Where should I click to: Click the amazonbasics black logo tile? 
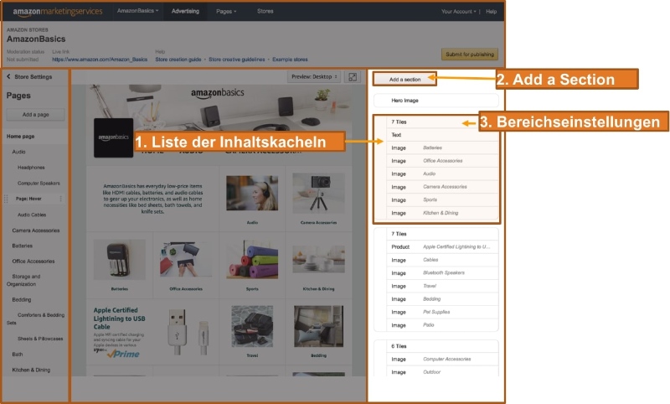pos(113,137)
